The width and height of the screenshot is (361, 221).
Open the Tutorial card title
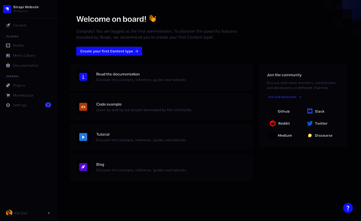(x=103, y=134)
